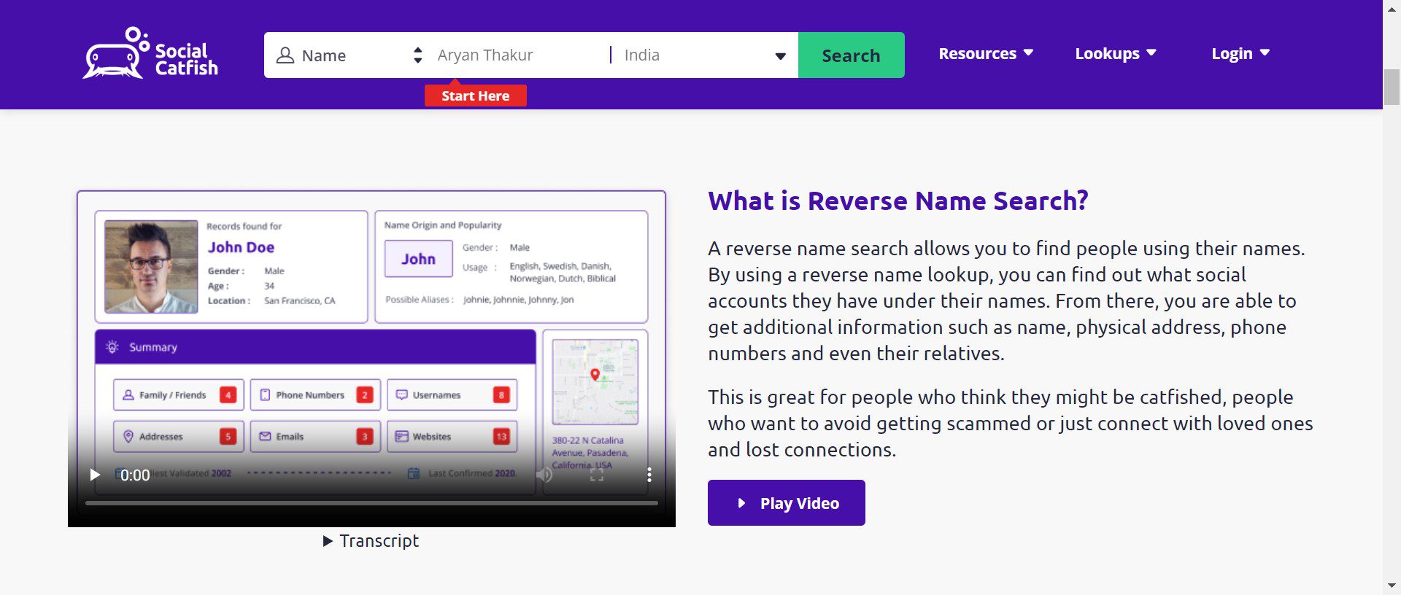The height and width of the screenshot is (595, 1401).
Task: Enter fullscreen mode on the video
Action: 597,475
